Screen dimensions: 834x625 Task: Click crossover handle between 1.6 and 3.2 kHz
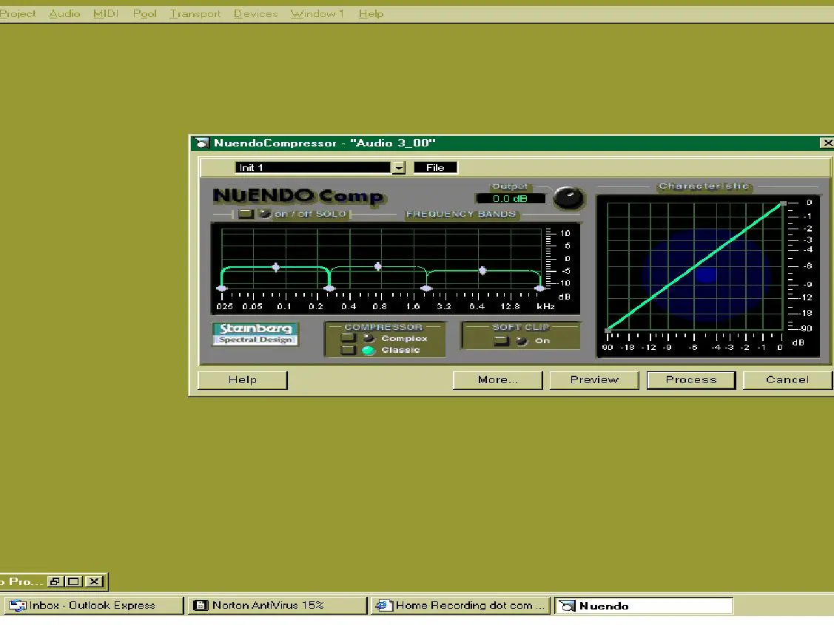click(426, 288)
